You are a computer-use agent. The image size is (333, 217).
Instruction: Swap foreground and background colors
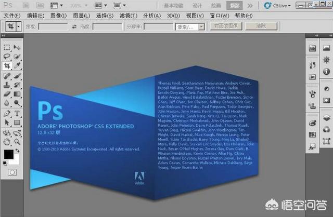pos(17,151)
